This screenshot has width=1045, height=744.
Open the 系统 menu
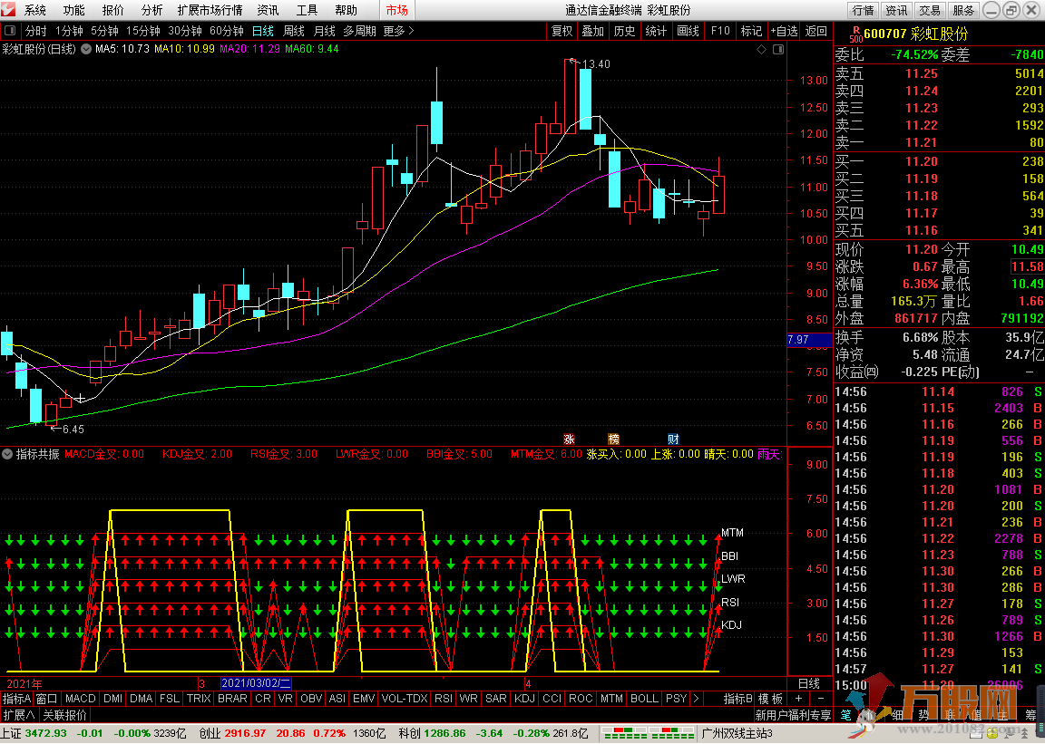pos(35,10)
